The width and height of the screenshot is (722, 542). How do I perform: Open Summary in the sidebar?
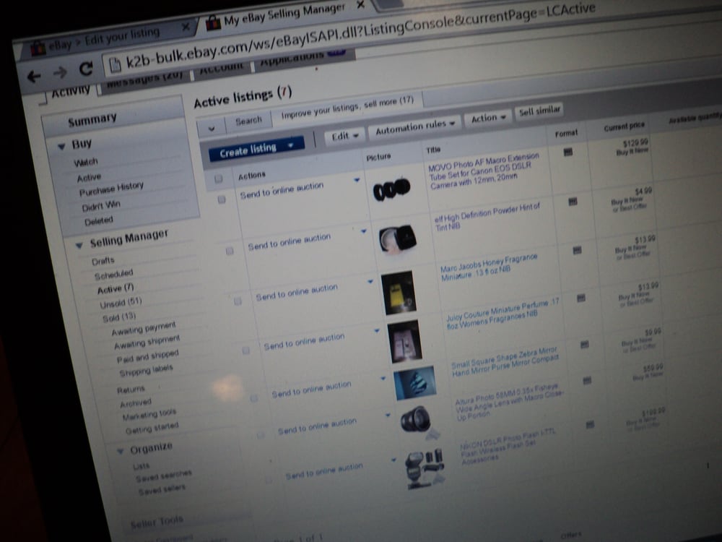(92, 121)
